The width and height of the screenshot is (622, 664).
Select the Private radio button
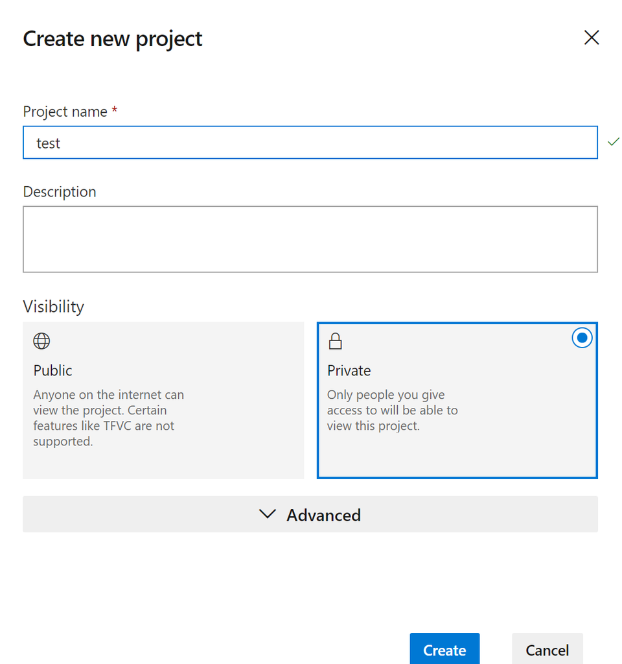click(x=582, y=338)
